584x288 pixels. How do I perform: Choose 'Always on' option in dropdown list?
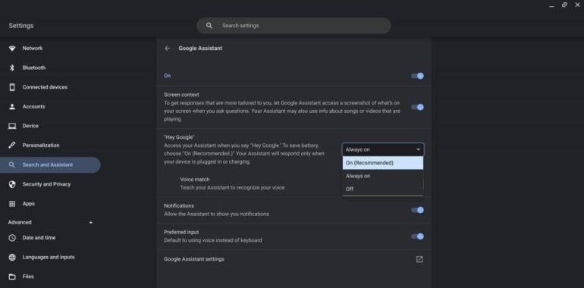click(383, 176)
